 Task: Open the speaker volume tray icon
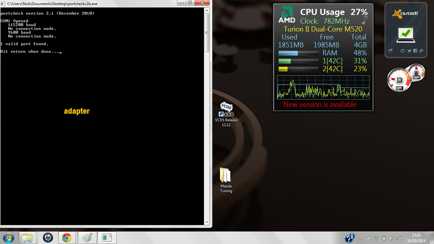pyautogui.click(x=391, y=238)
